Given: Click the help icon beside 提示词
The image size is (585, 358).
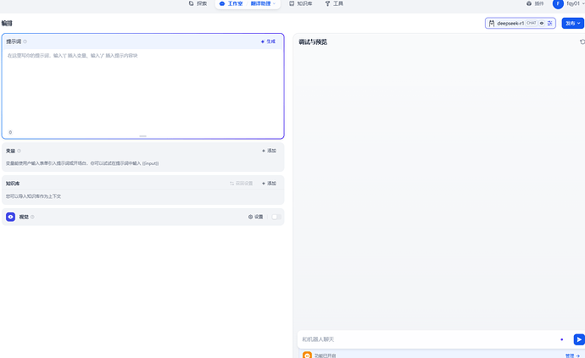Looking at the screenshot, I should [x=25, y=41].
